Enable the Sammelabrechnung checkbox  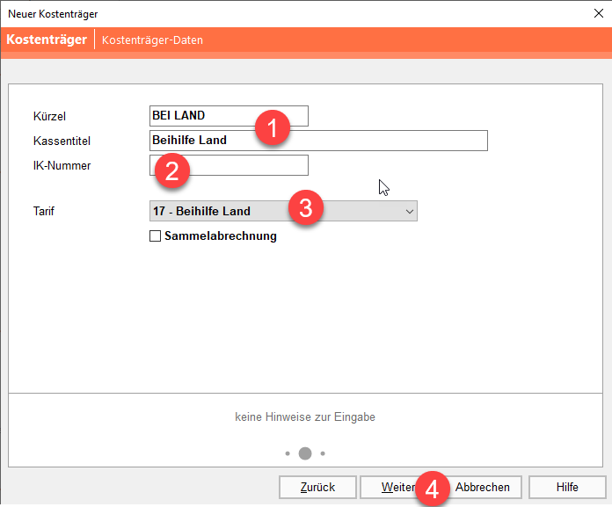click(156, 235)
